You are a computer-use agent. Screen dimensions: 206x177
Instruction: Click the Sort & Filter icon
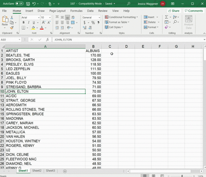(x=175, y=17)
